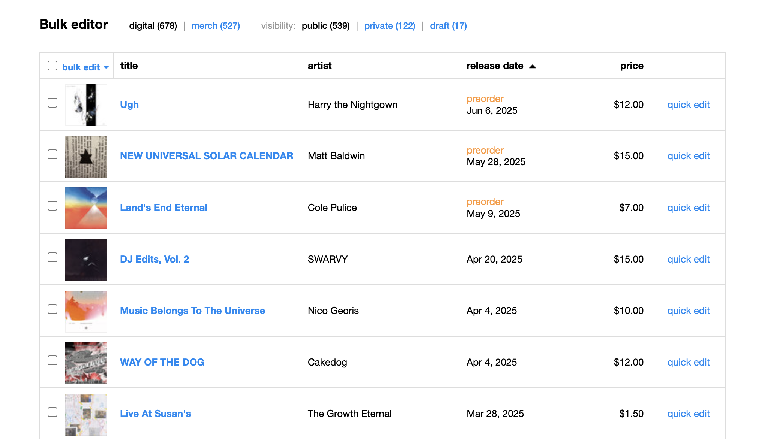The width and height of the screenshot is (765, 439).
Task: Quick edit the Ugh release
Action: (688, 105)
